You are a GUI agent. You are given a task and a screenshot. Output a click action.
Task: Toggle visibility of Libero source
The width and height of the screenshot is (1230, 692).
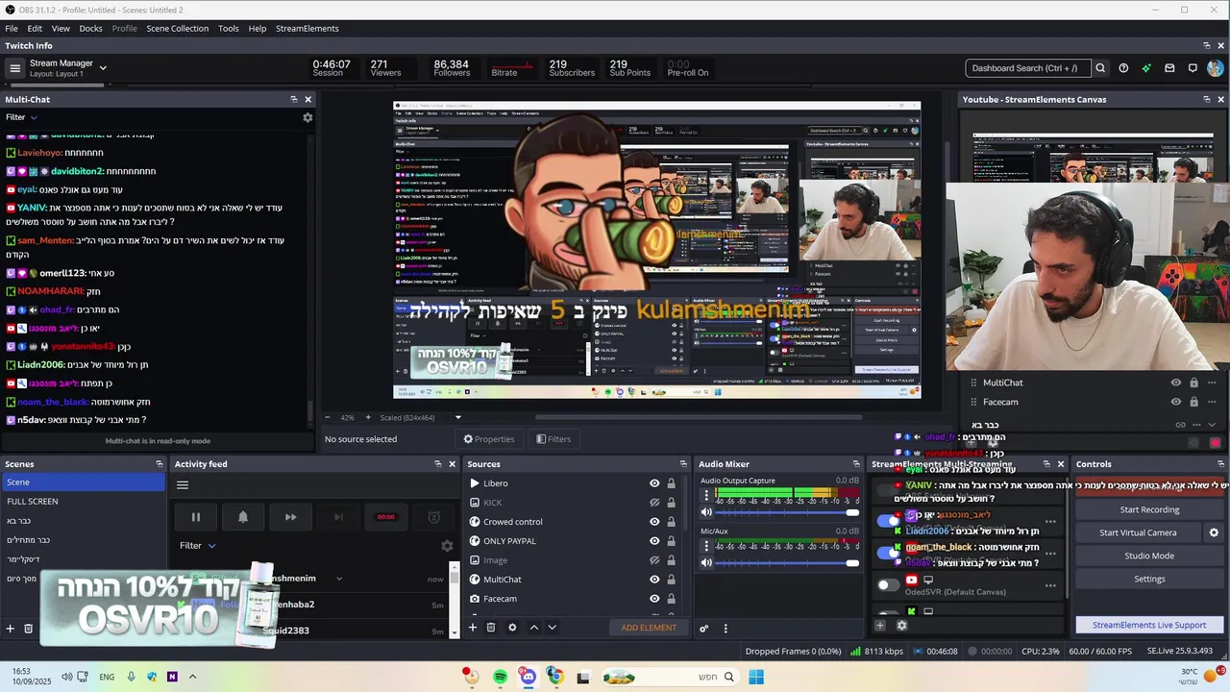click(x=654, y=483)
